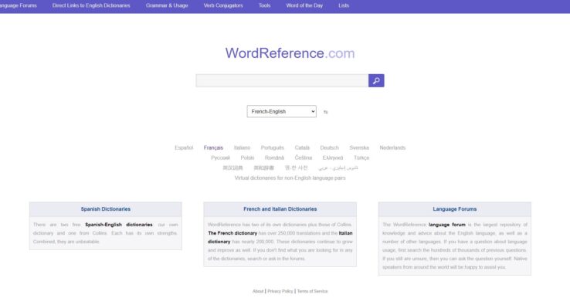The height and width of the screenshot is (298, 570).
Task: Open the Korean dictionary language link
Action: tap(297, 168)
